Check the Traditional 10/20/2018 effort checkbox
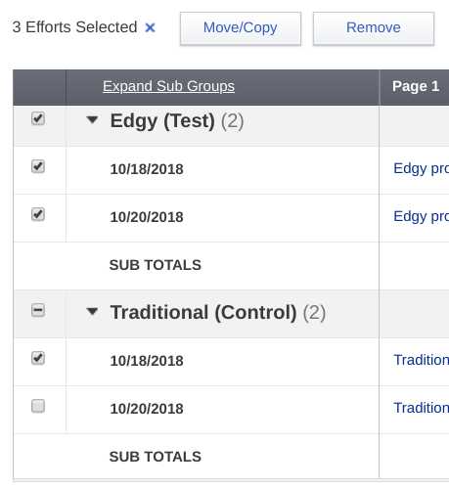The height and width of the screenshot is (487, 449). tap(38, 406)
